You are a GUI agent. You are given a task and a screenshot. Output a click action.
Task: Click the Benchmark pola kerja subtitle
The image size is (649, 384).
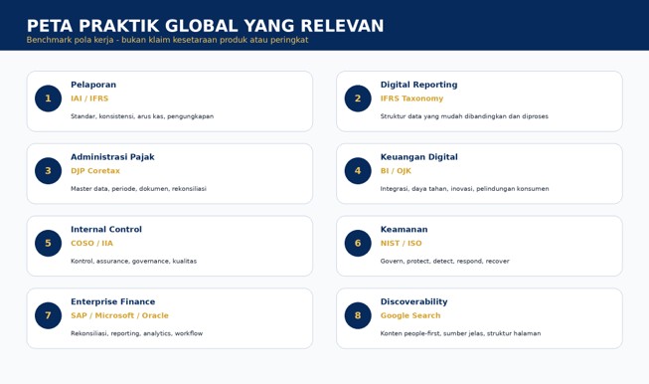167,40
